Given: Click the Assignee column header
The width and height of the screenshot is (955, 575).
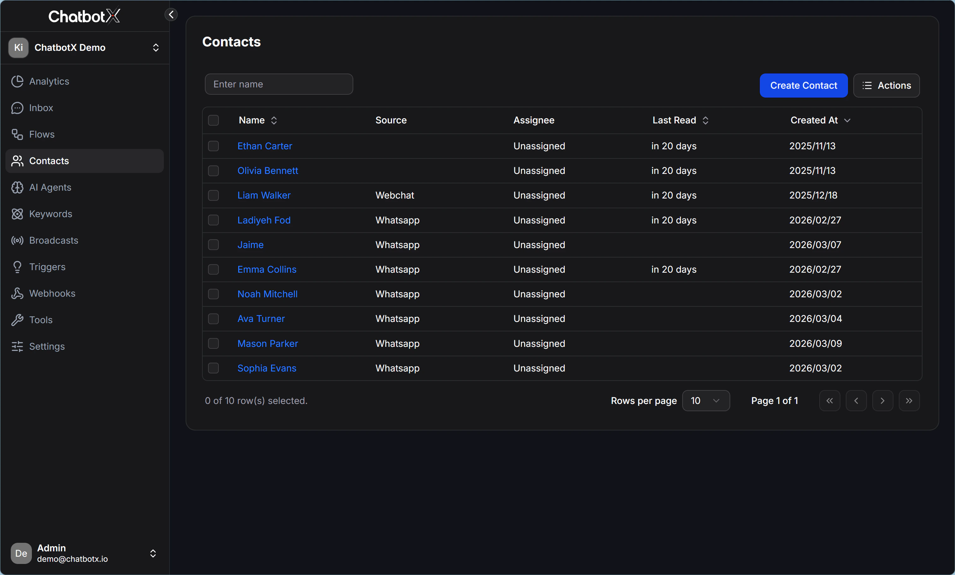Looking at the screenshot, I should point(534,121).
